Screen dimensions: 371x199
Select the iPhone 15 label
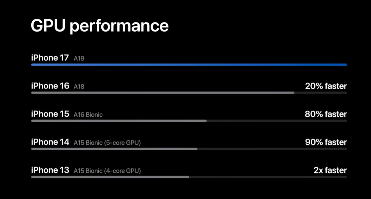(x=50, y=114)
